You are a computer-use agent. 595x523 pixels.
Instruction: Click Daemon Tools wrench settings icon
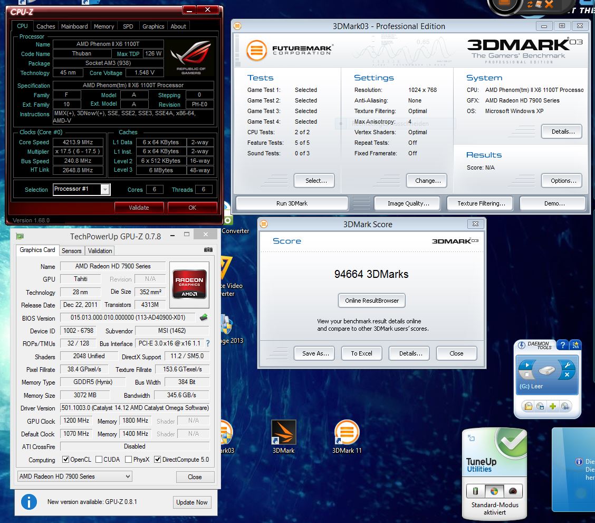pos(568,365)
